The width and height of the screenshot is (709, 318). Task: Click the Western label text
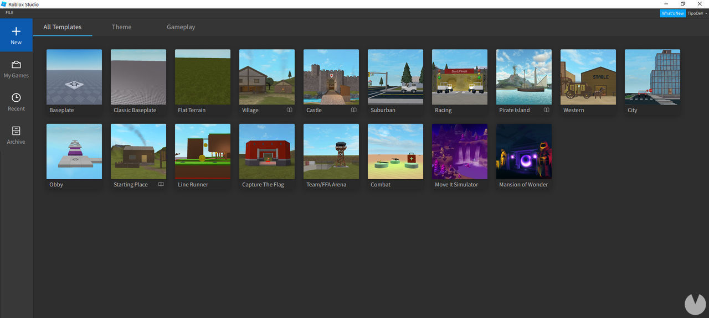[x=574, y=110]
